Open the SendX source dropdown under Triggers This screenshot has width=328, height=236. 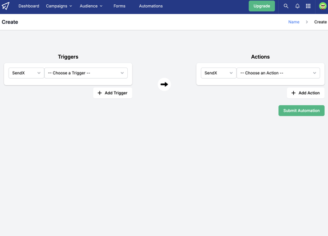(26, 73)
